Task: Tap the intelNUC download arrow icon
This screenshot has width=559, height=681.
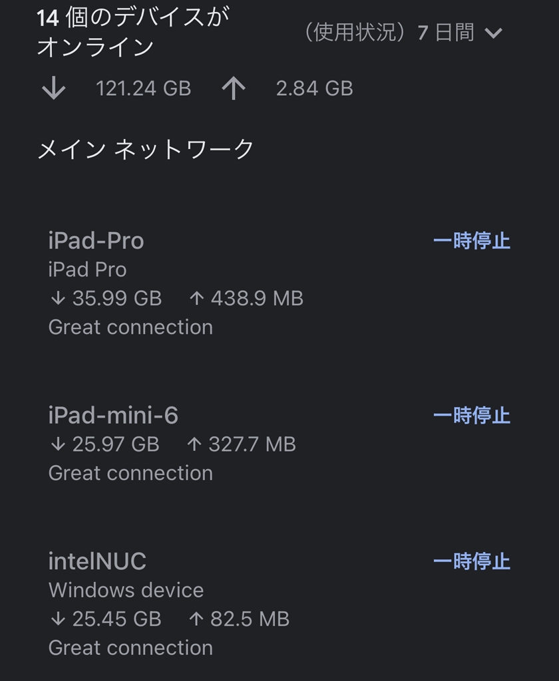Action: point(58,619)
